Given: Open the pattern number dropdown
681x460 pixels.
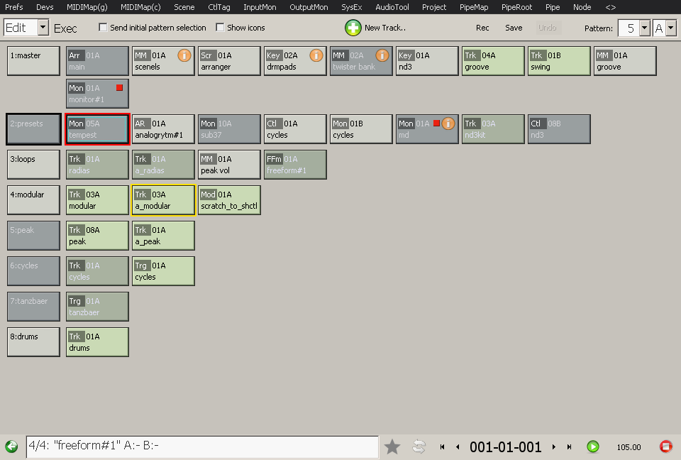Looking at the screenshot, I should pos(644,28).
